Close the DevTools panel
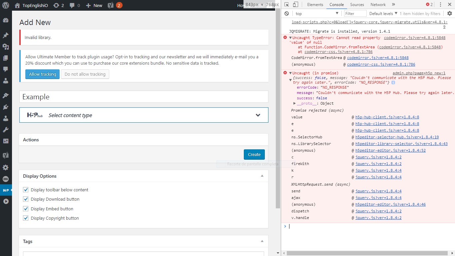The width and height of the screenshot is (455, 256). coord(450,5)
